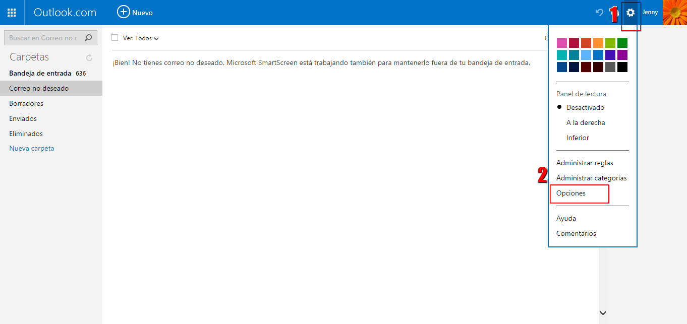The width and height of the screenshot is (687, 324).
Task: Click the Panel de lectura label
Action: [581, 94]
